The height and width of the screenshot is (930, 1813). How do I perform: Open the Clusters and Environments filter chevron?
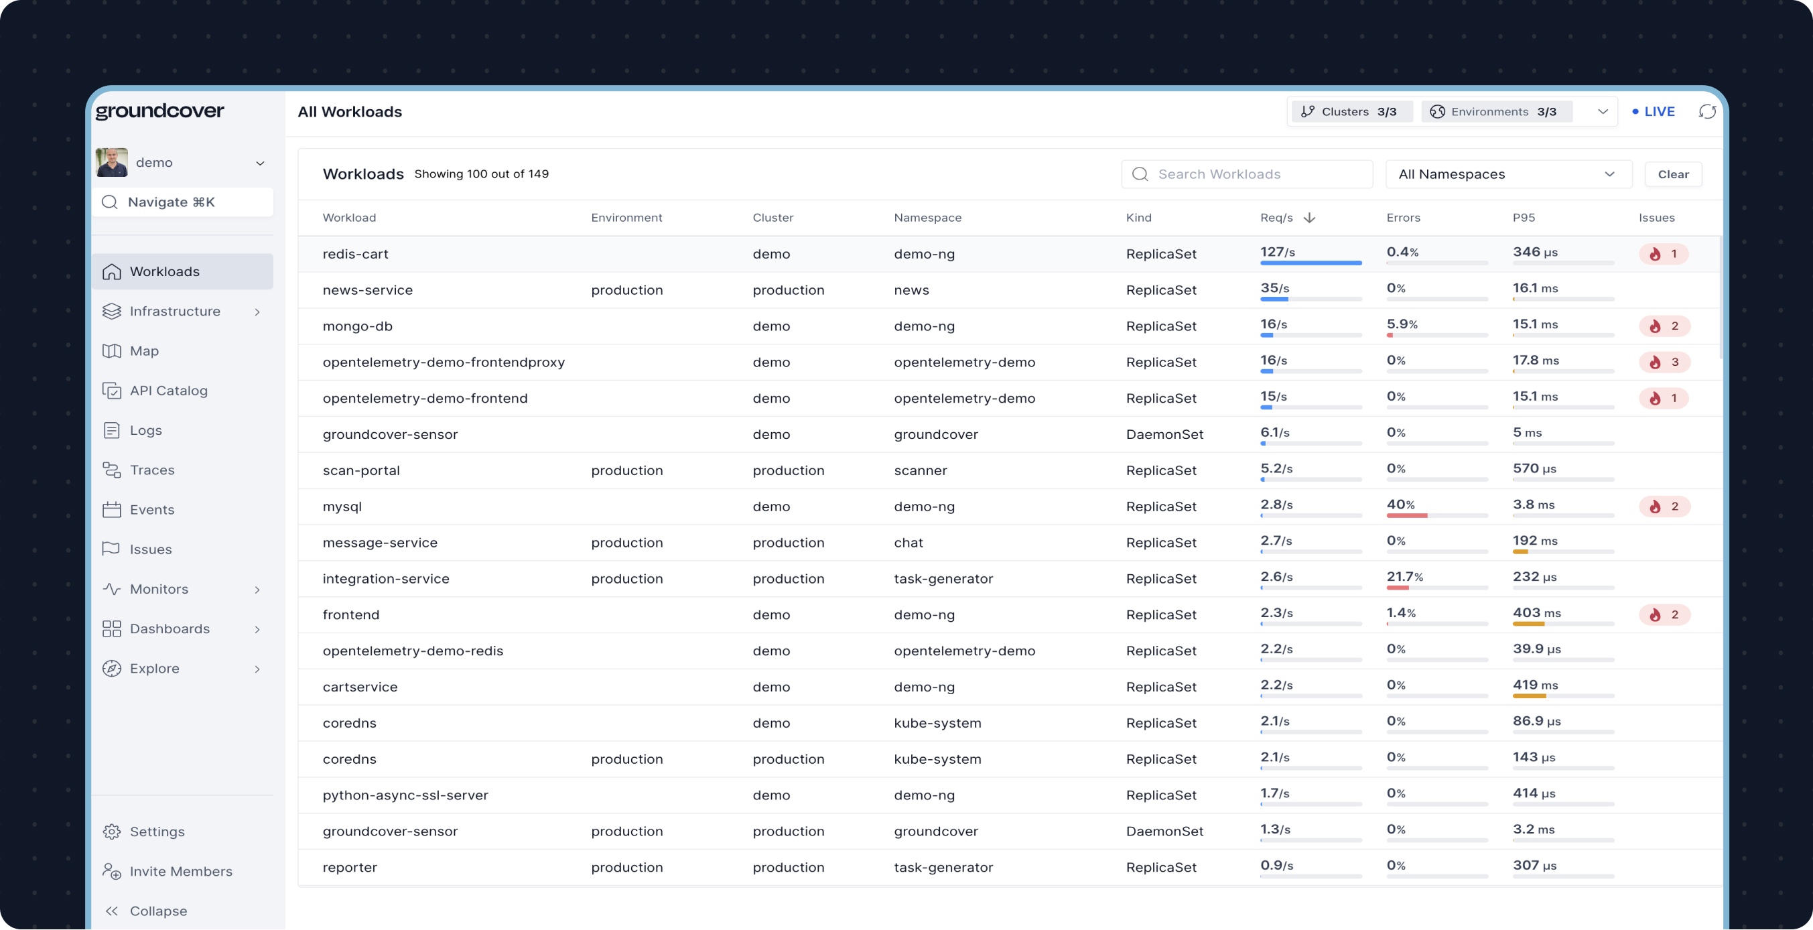1603,112
